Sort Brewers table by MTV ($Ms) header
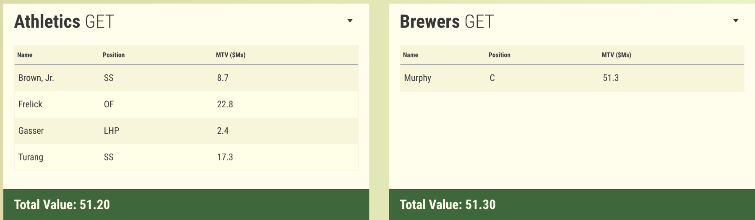Screen dimensions: 755x220 616,55
